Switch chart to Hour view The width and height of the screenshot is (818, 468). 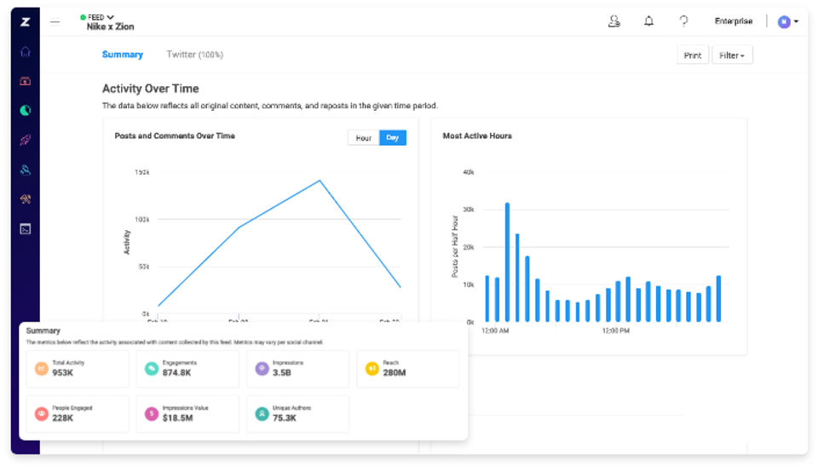tap(364, 137)
